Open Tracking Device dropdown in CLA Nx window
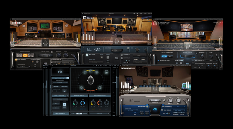The width and height of the screenshot is (233, 129). (x=24, y=67)
